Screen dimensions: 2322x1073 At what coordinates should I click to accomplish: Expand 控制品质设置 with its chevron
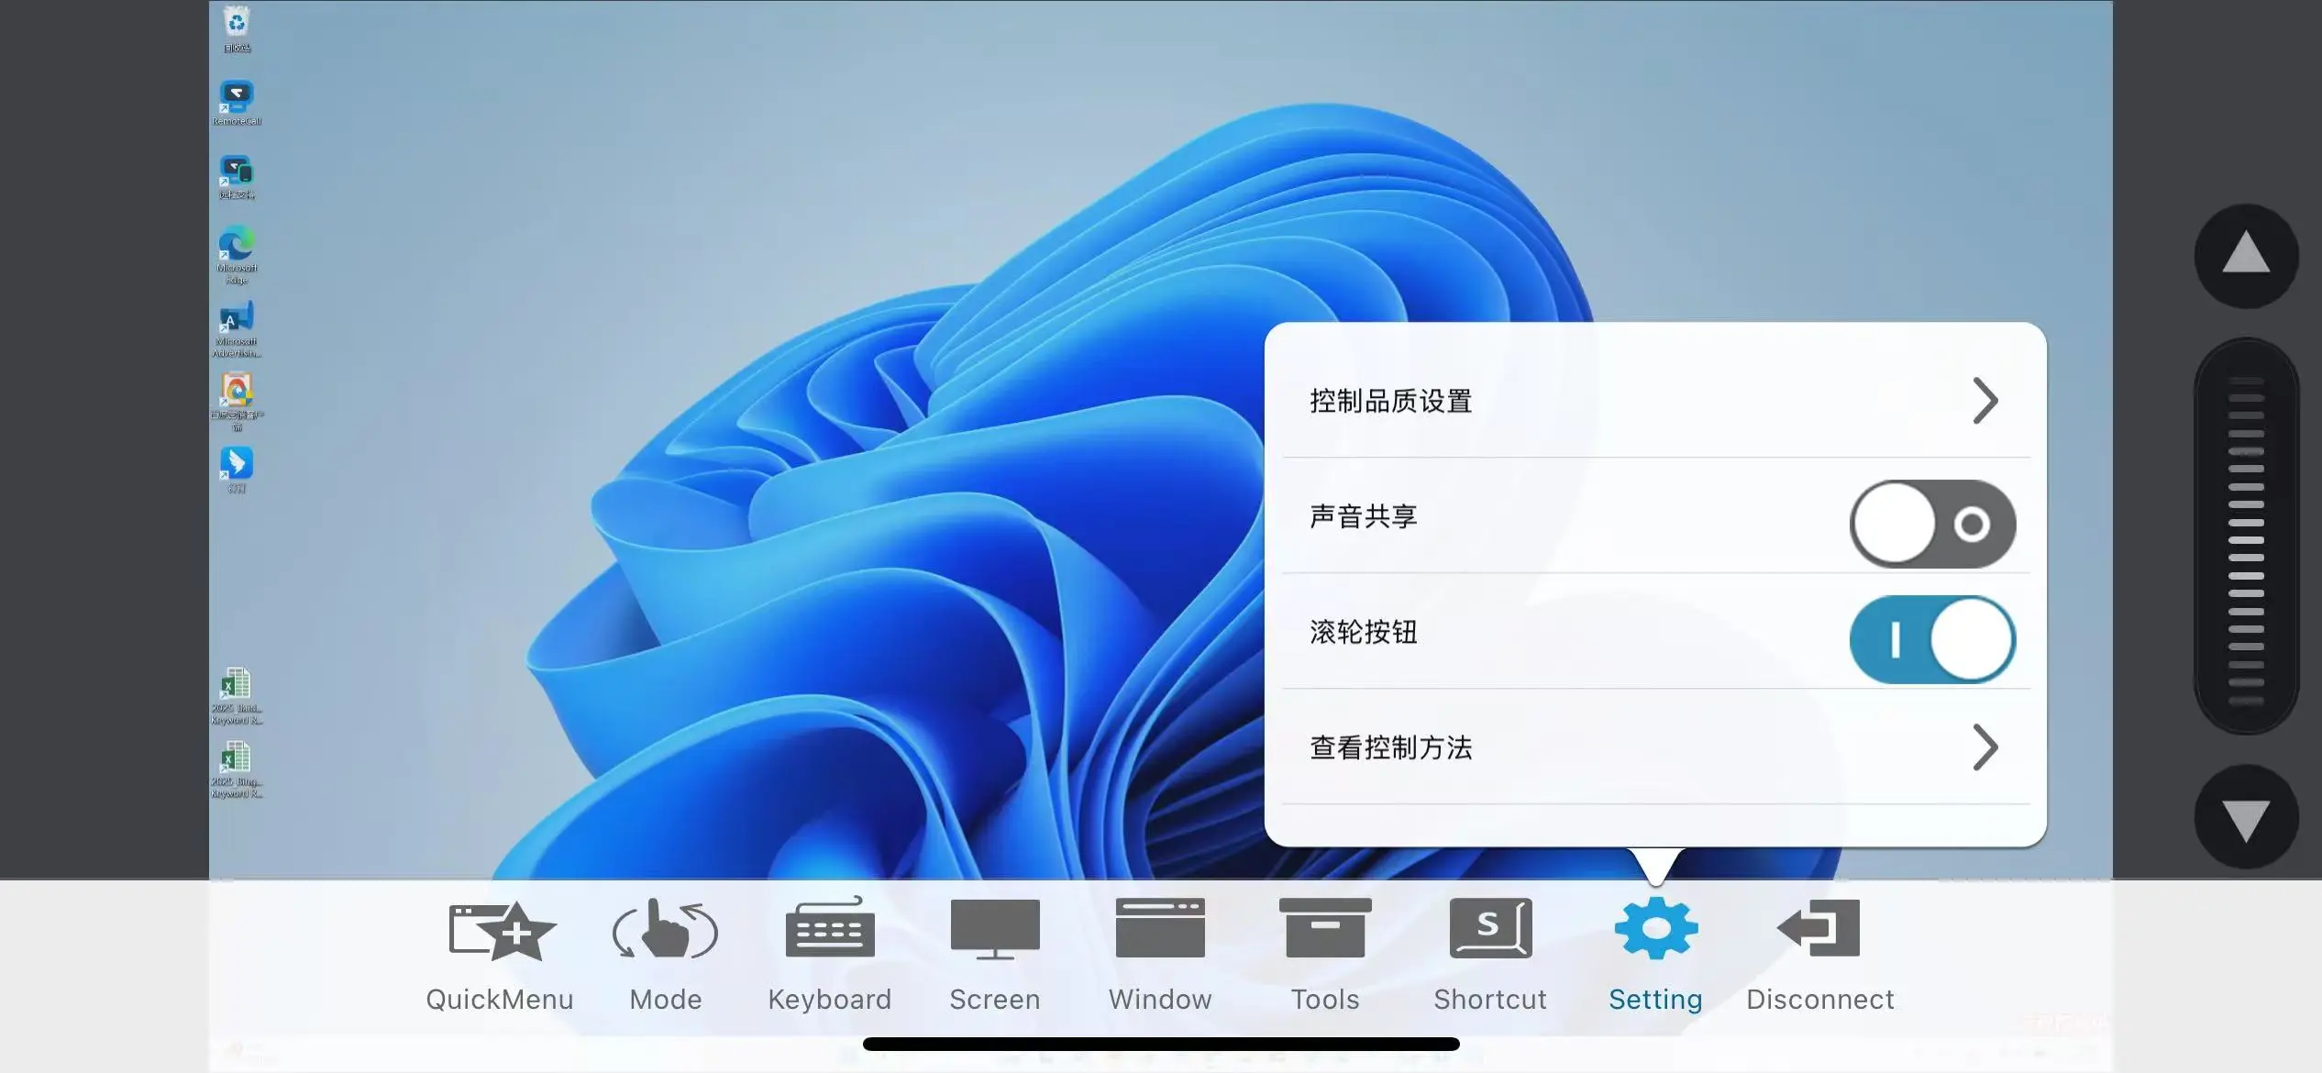point(1985,401)
